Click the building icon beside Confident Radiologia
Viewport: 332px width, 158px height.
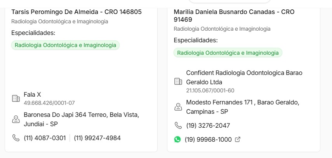click(178, 82)
